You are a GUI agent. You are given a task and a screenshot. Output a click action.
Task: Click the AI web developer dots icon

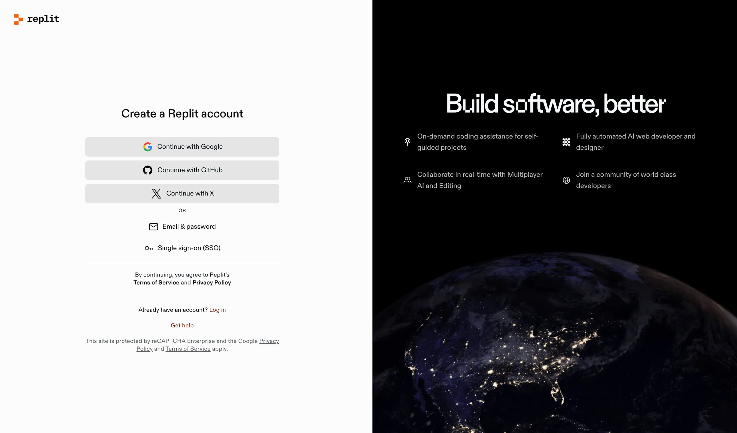click(566, 142)
